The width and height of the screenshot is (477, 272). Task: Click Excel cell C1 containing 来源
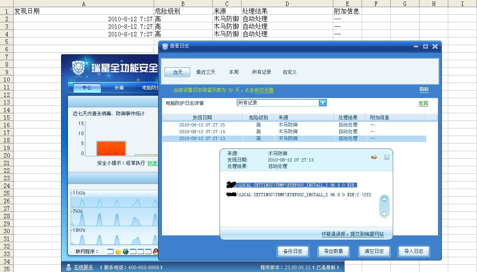click(x=227, y=11)
